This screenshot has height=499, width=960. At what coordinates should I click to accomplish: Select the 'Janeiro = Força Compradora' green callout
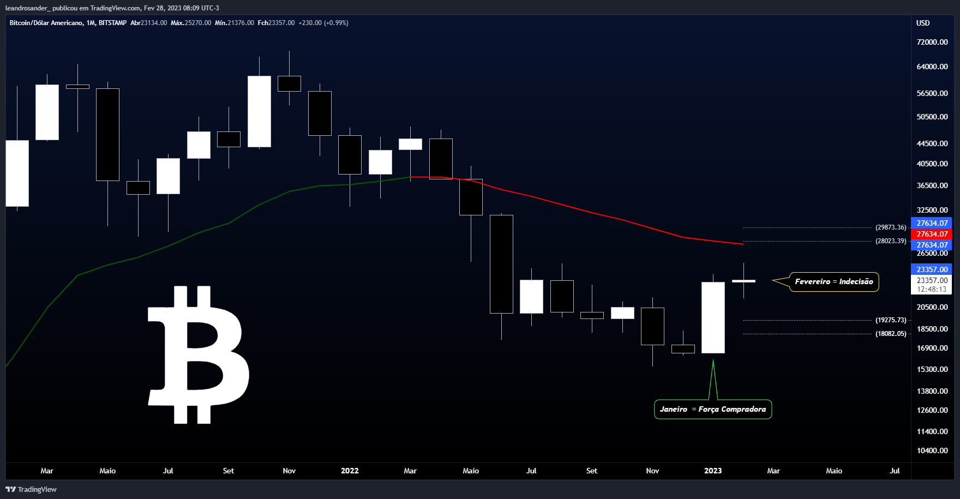click(713, 409)
